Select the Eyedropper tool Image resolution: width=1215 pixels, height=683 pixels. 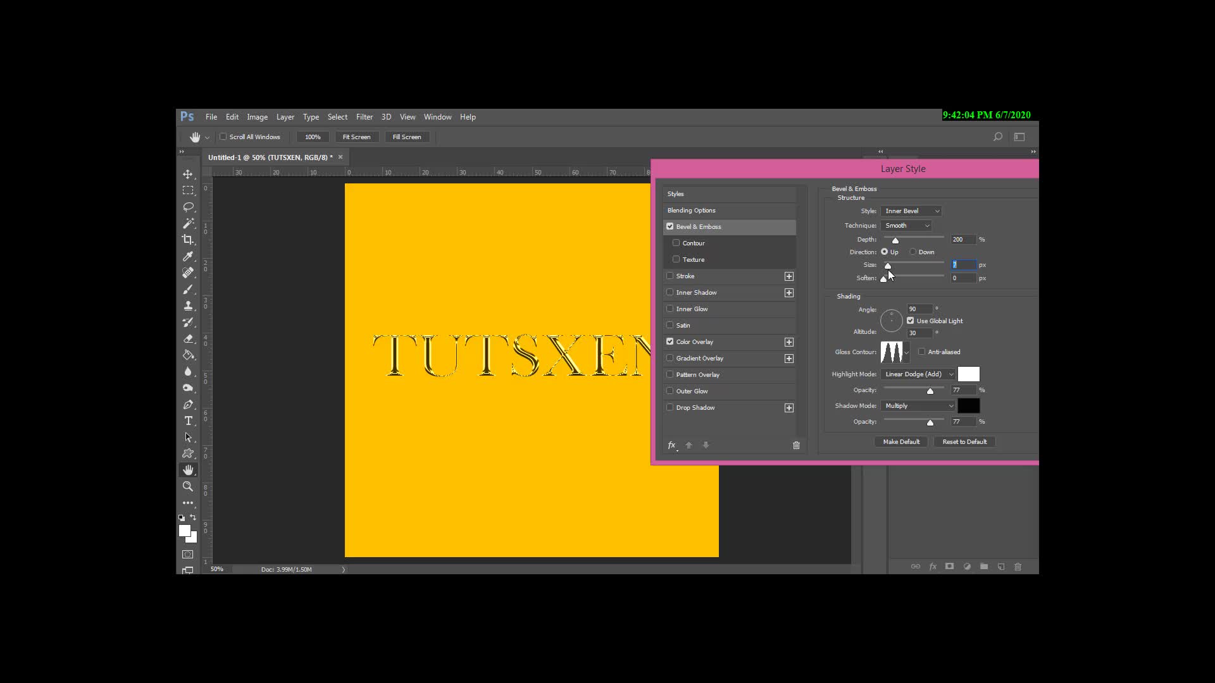[x=188, y=256]
